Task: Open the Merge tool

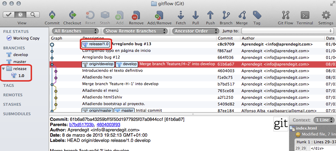Action: coord(242,16)
